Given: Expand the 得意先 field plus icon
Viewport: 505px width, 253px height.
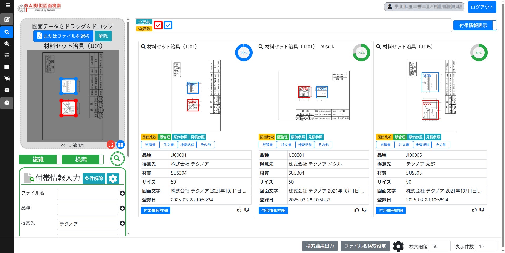Looking at the screenshot, I should coord(122,223).
